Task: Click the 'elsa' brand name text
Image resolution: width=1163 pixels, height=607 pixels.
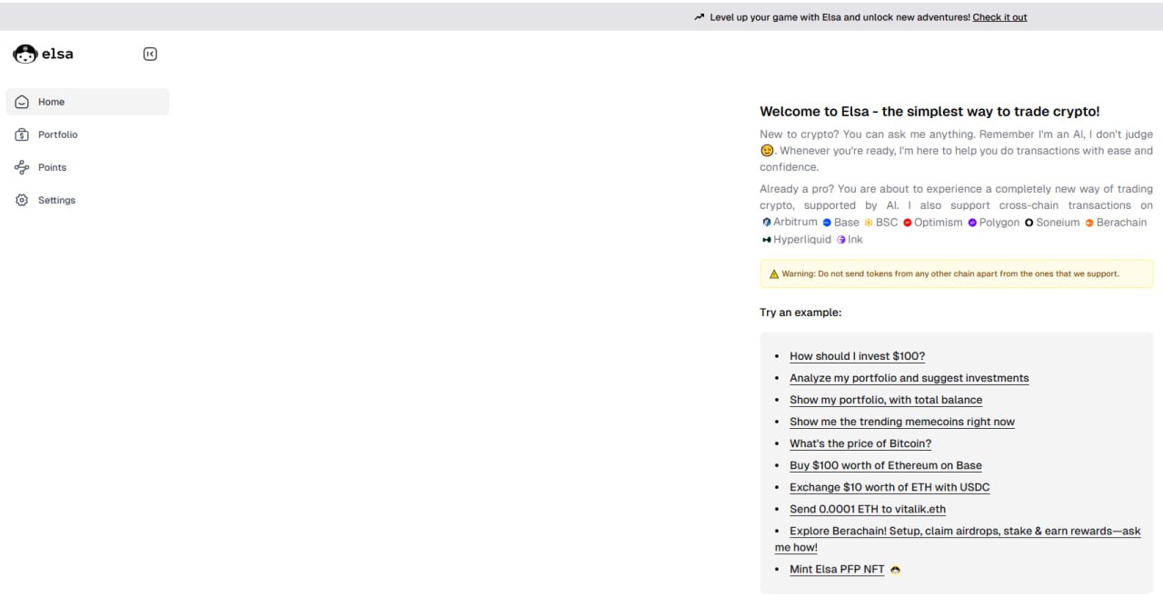Action: point(57,54)
